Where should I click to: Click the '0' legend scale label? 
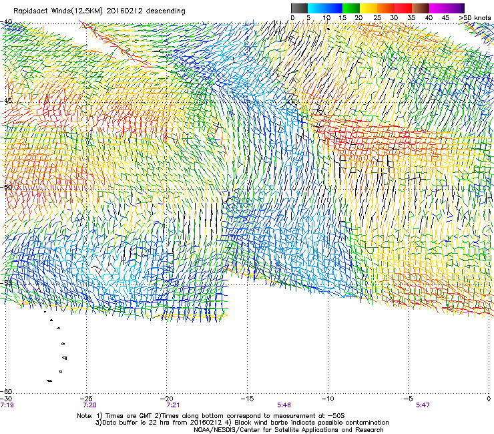(x=292, y=18)
